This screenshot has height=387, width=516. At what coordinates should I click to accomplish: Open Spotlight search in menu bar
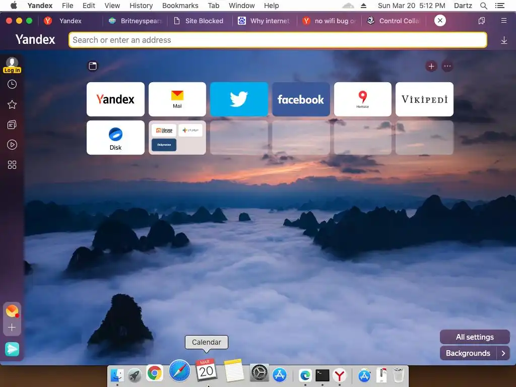483,6
